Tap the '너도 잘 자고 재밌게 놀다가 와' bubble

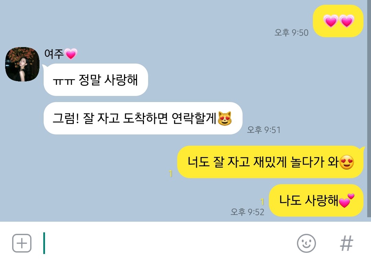click(270, 162)
